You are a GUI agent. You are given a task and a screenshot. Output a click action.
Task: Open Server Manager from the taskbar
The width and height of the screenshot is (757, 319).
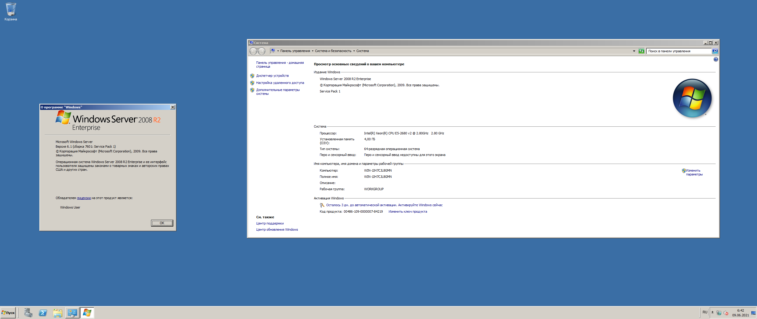pos(28,313)
